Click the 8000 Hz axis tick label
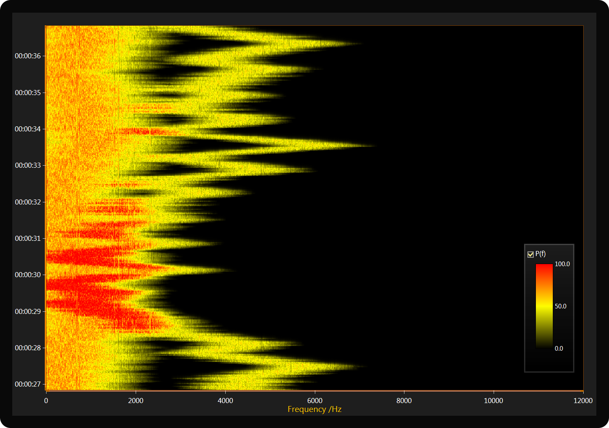 (x=404, y=401)
